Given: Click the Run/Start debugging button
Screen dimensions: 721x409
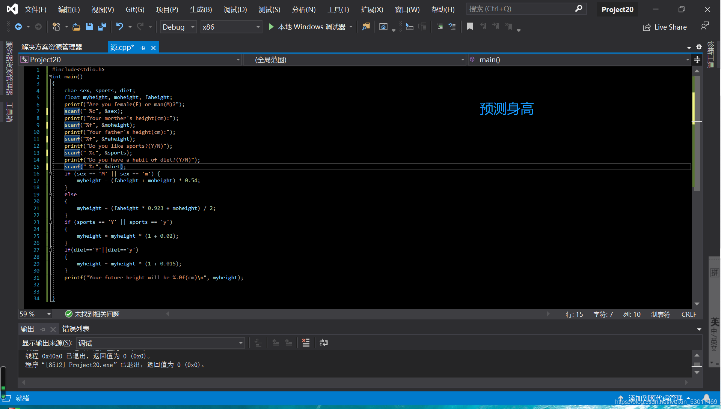Looking at the screenshot, I should (x=272, y=27).
